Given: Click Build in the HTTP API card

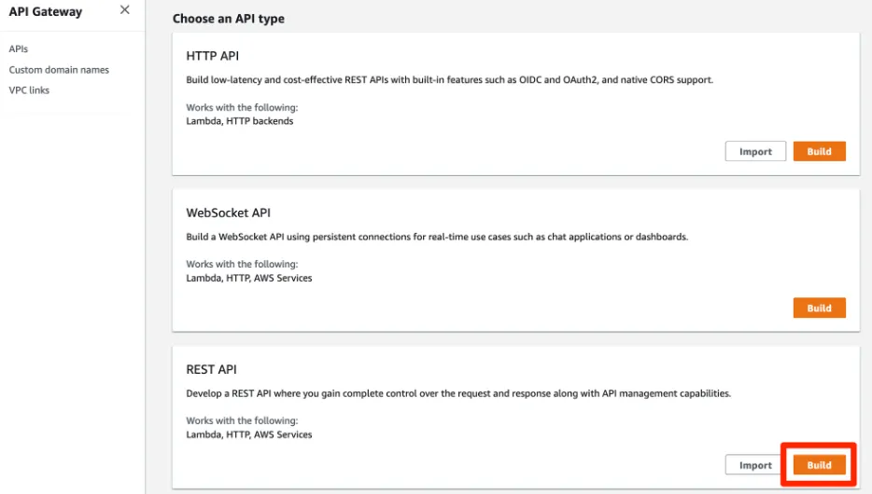Looking at the screenshot, I should tap(819, 152).
